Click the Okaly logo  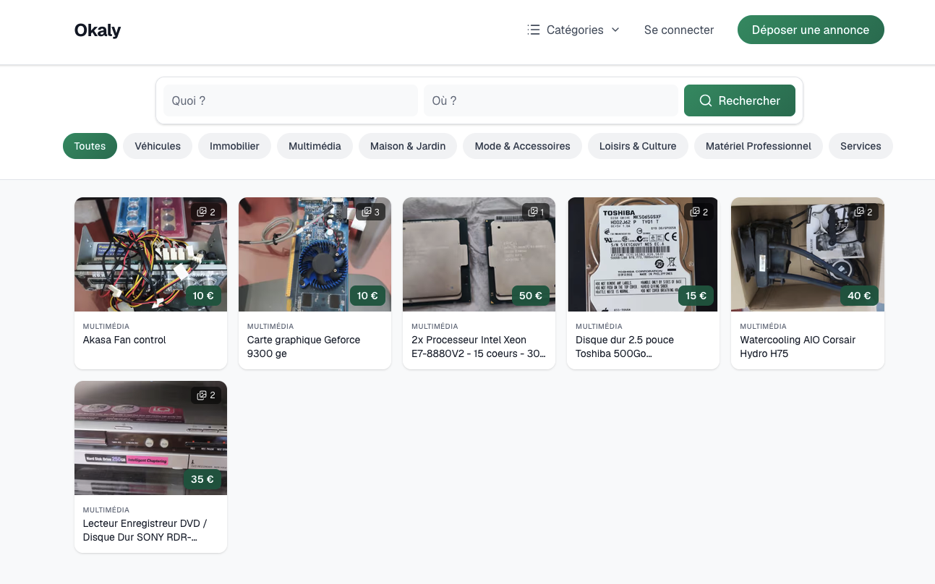click(x=98, y=30)
